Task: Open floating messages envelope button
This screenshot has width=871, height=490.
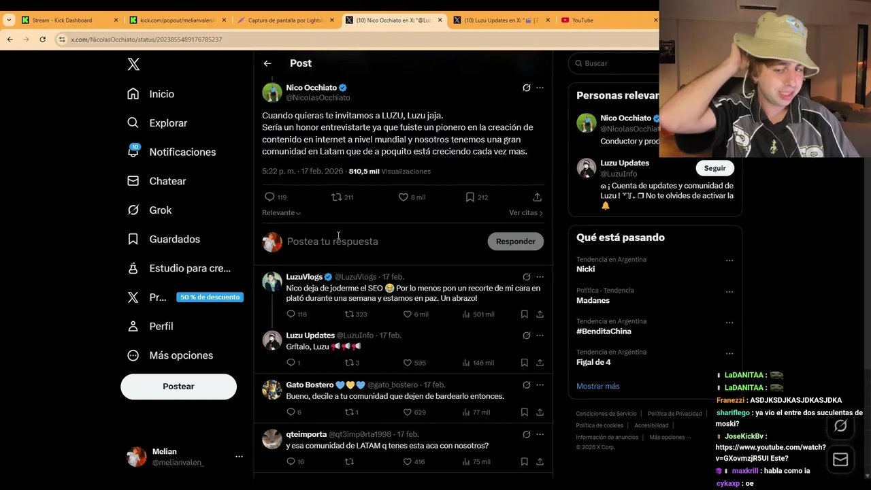Action: (x=840, y=460)
